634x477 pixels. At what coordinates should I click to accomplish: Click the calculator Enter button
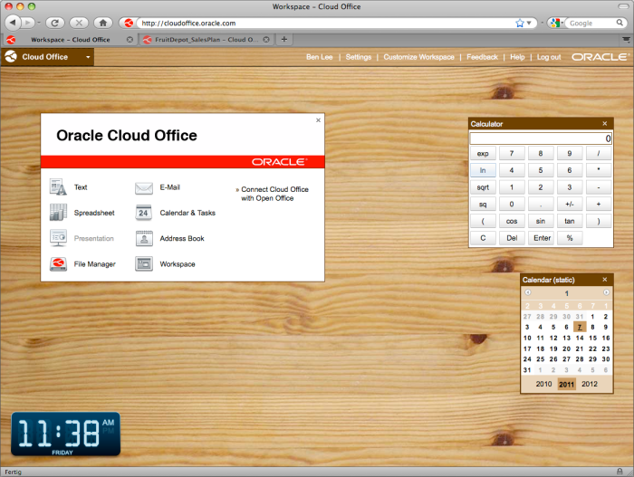(541, 238)
